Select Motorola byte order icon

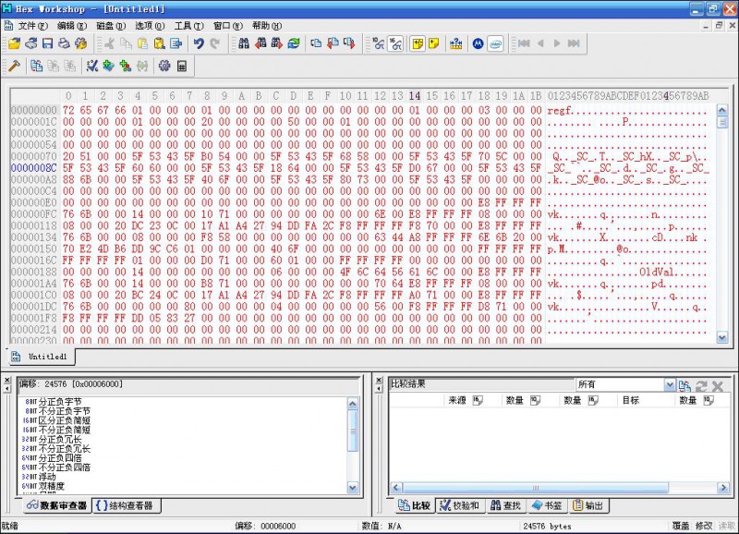[x=478, y=43]
